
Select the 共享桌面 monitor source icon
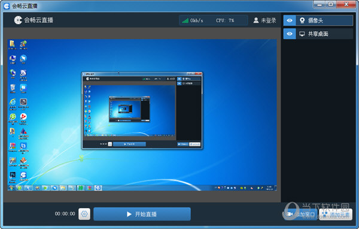point(302,34)
